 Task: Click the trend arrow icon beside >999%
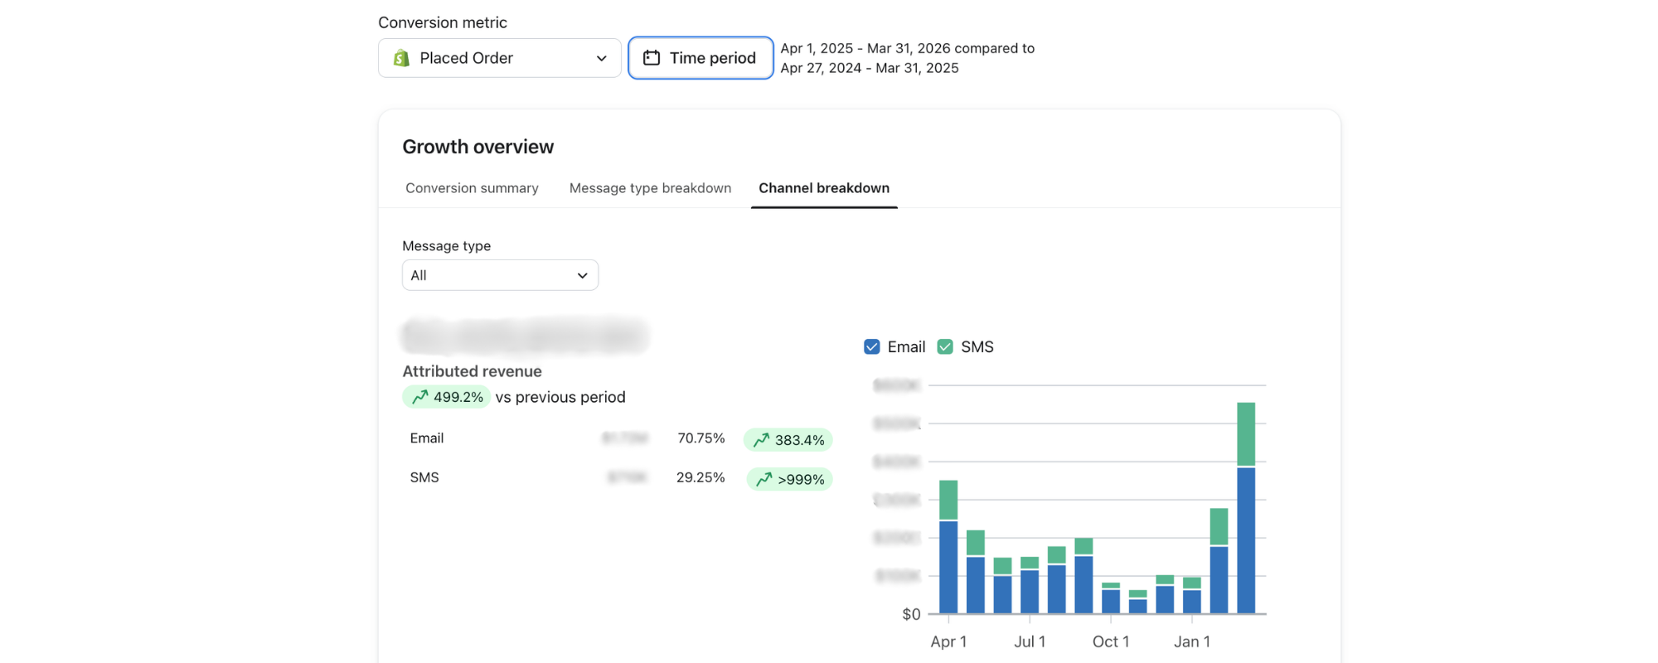pos(764,479)
